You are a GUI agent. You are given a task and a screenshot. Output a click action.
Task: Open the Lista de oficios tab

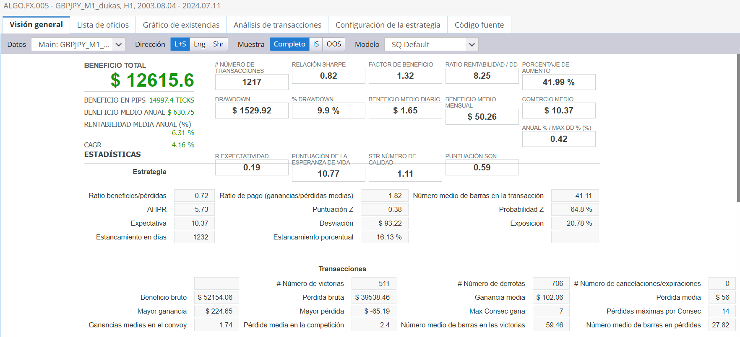point(103,25)
